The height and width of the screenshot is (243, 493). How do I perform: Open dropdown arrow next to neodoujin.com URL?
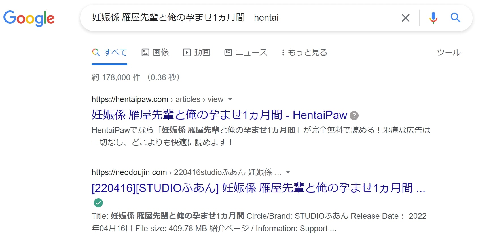[x=288, y=172]
